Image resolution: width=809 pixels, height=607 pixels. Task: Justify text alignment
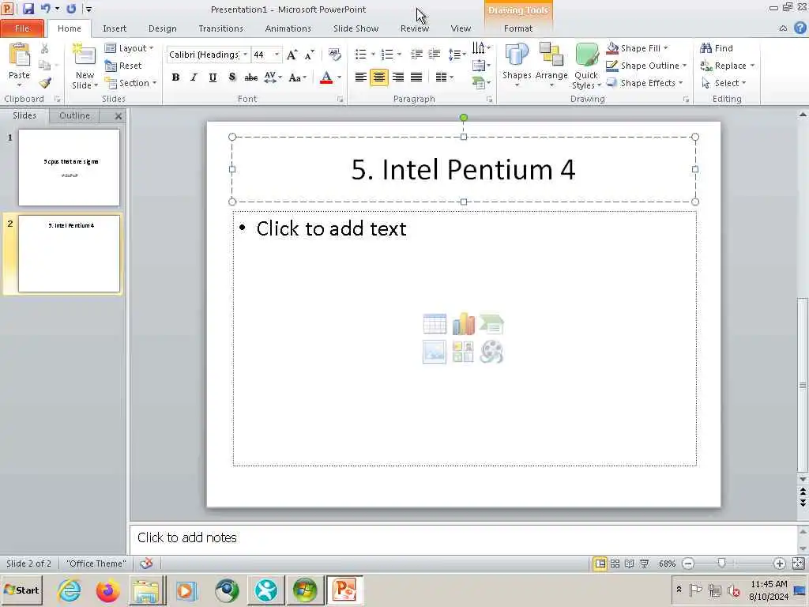point(416,77)
